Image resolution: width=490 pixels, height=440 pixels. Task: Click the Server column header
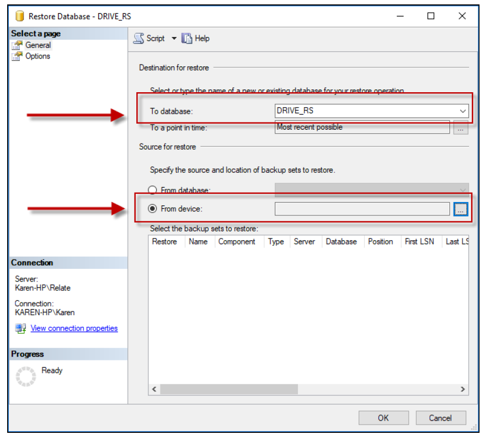tap(305, 242)
